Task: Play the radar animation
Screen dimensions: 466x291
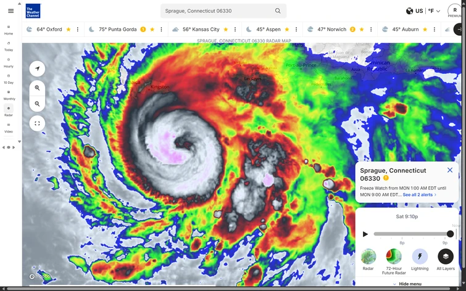Action: 365,234
